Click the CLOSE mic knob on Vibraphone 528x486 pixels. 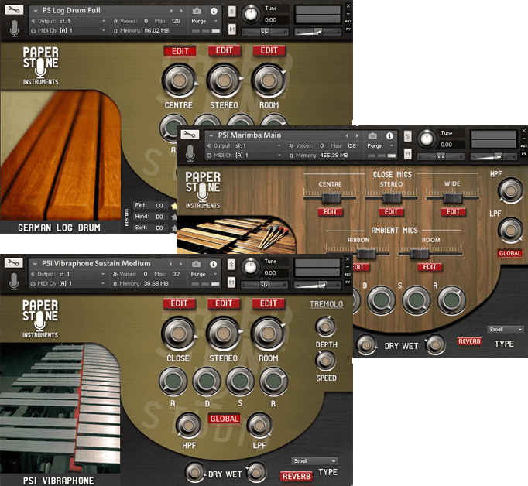[179, 334]
